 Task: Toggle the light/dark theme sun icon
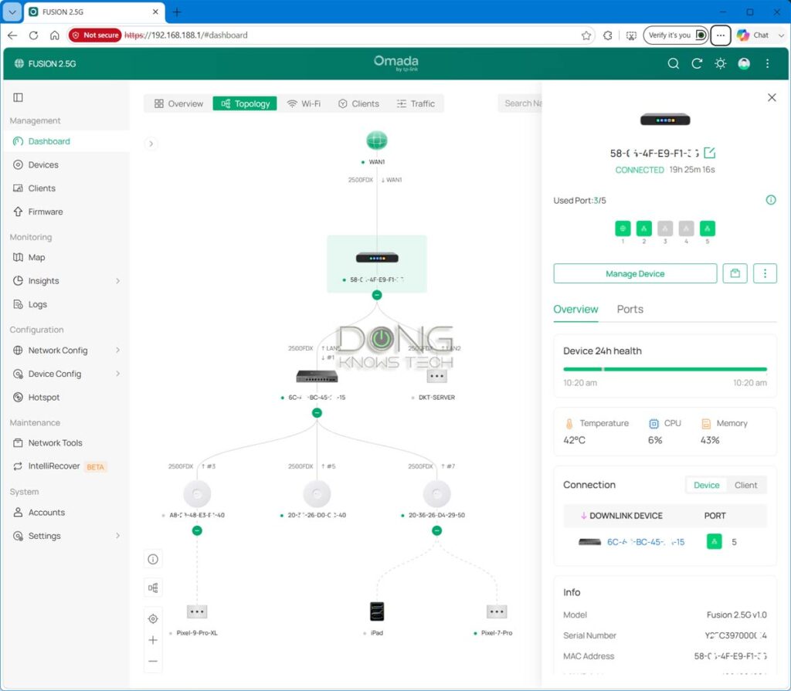point(721,63)
